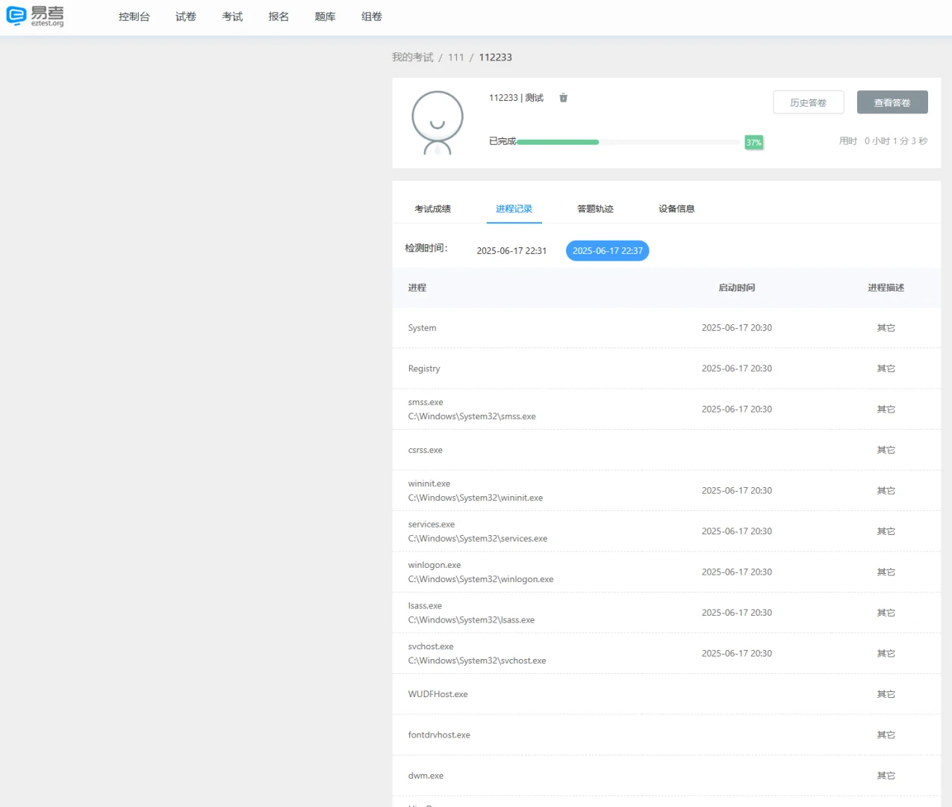The width and height of the screenshot is (952, 807).
Task: Click 其它 description in dwm.exe row
Action: click(x=886, y=776)
